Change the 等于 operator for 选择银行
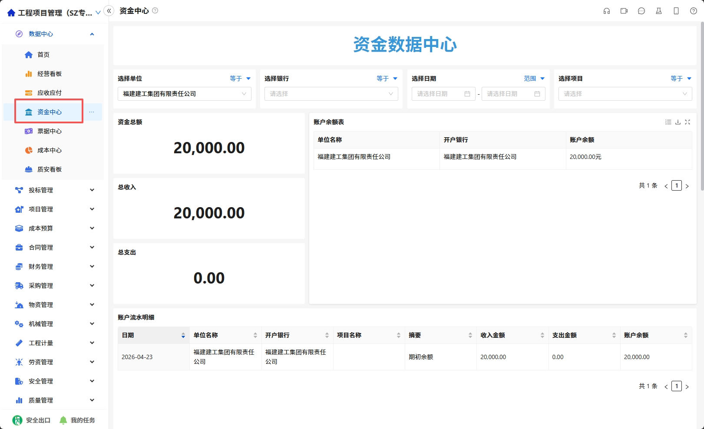Image resolution: width=704 pixels, height=429 pixels. coord(387,79)
